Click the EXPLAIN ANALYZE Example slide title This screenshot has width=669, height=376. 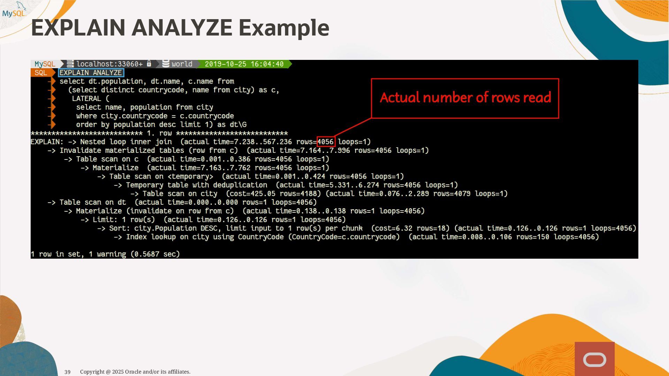[180, 28]
